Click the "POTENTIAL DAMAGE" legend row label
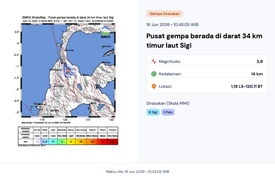This screenshot has width=275, height=179. pyautogui.click(x=26, y=136)
